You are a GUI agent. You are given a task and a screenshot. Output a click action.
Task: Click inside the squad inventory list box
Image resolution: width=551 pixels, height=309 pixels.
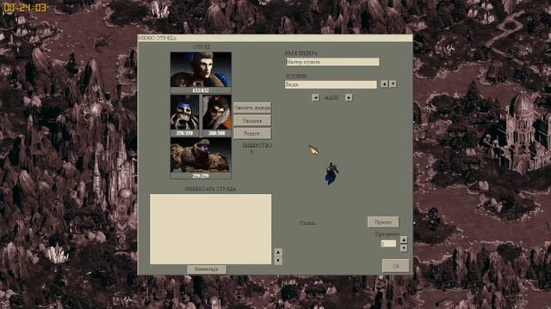click(210, 229)
